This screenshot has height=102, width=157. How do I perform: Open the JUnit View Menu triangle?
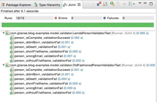click(140, 3)
